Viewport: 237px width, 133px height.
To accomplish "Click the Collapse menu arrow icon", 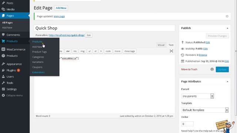I will (x=3, y=95).
